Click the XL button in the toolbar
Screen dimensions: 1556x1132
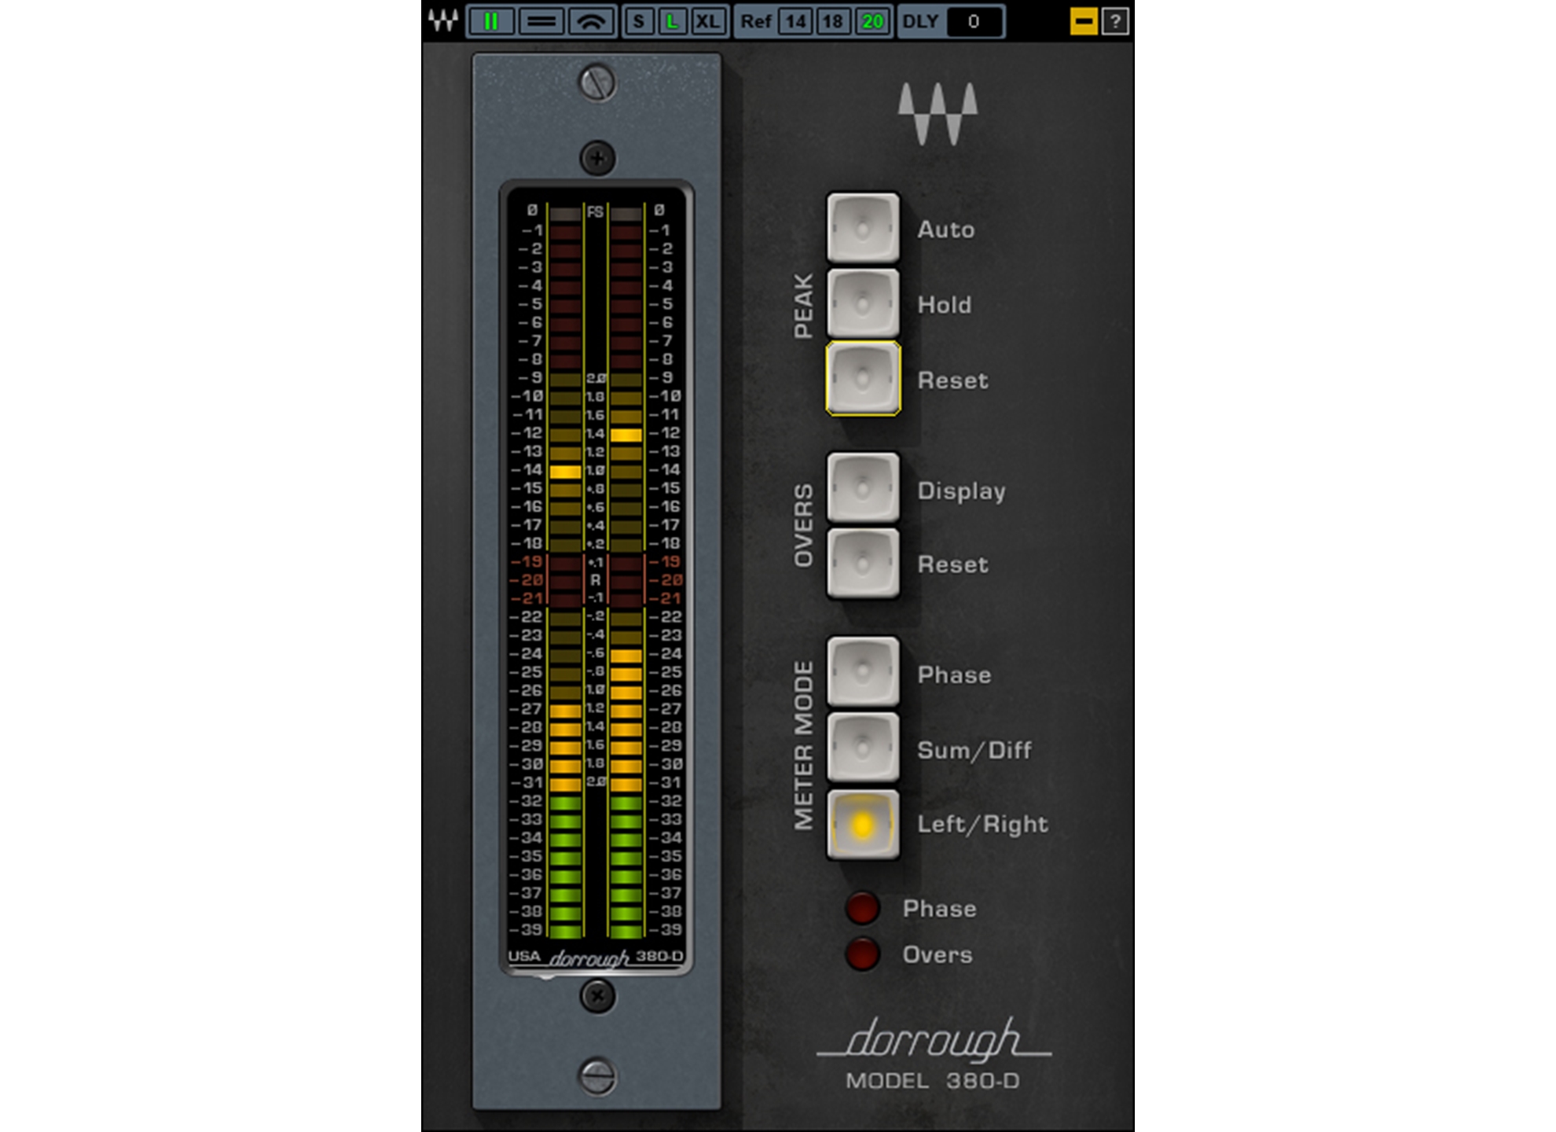coord(709,22)
